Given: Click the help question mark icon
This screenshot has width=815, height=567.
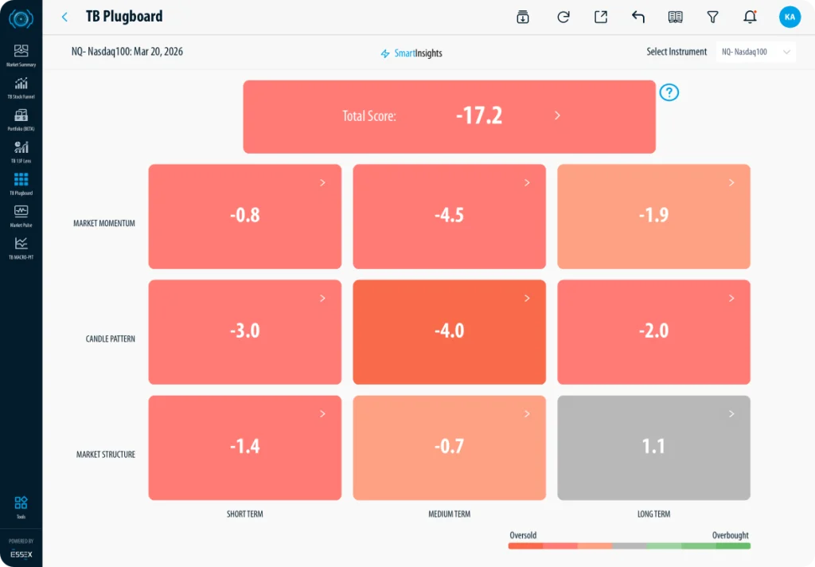Looking at the screenshot, I should (669, 92).
